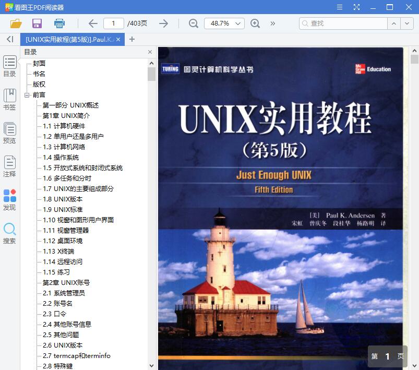Go to next page arrow
This screenshot has height=370, width=419.
tap(163, 23)
